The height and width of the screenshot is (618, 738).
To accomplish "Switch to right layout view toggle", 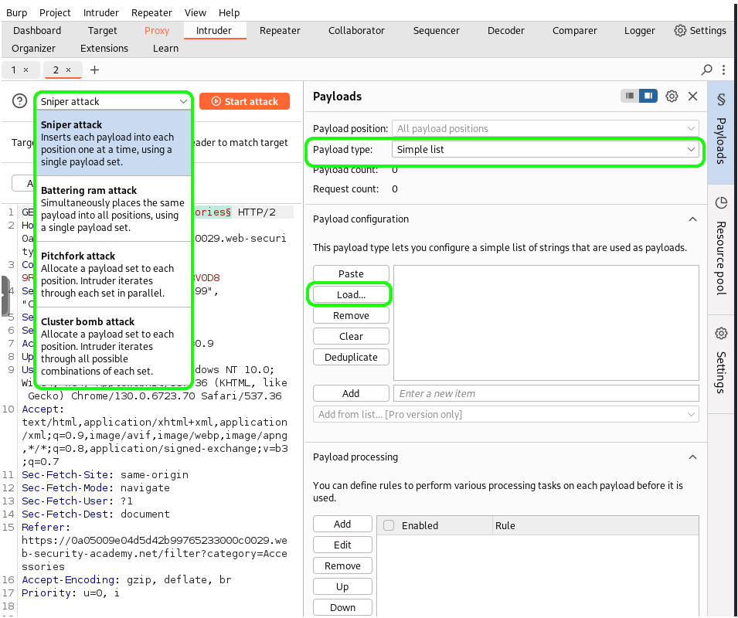I will [x=648, y=96].
